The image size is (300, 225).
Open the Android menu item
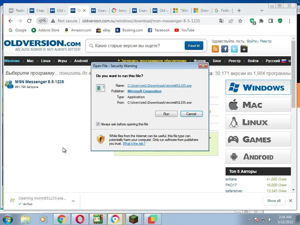pos(81,61)
